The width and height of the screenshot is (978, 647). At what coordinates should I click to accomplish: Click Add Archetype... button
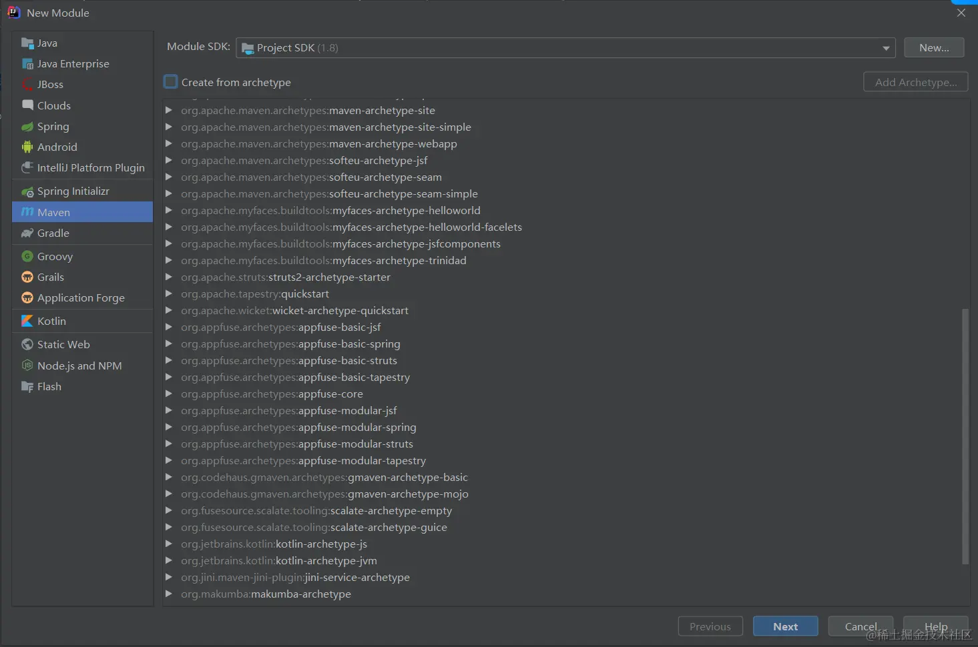click(916, 82)
